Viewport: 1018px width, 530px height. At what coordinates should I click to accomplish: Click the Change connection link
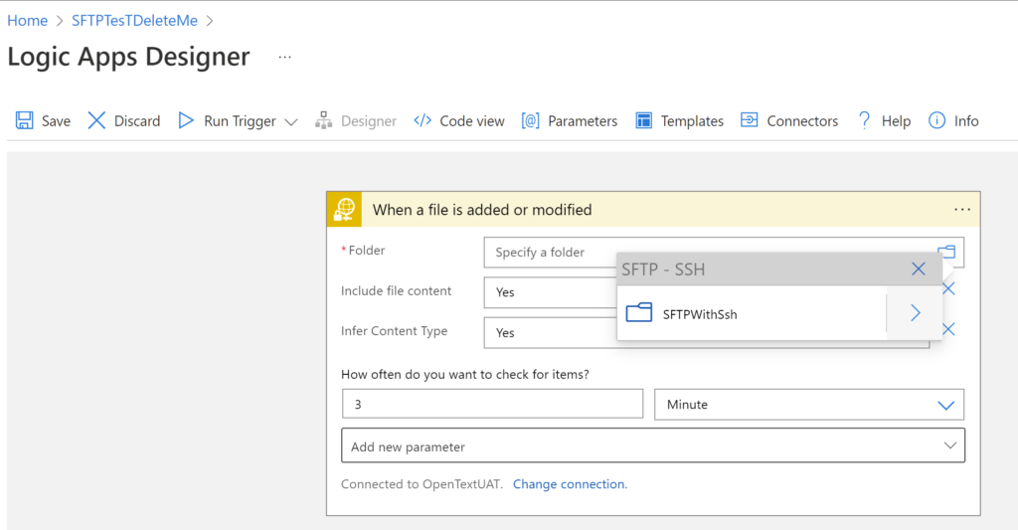(570, 484)
